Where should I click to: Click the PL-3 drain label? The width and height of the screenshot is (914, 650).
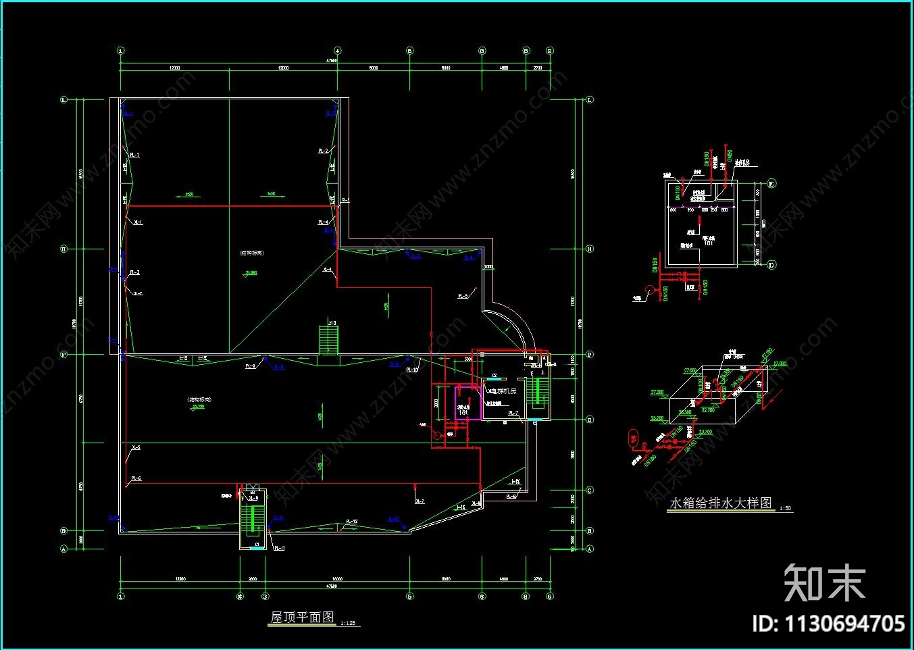(x=134, y=273)
